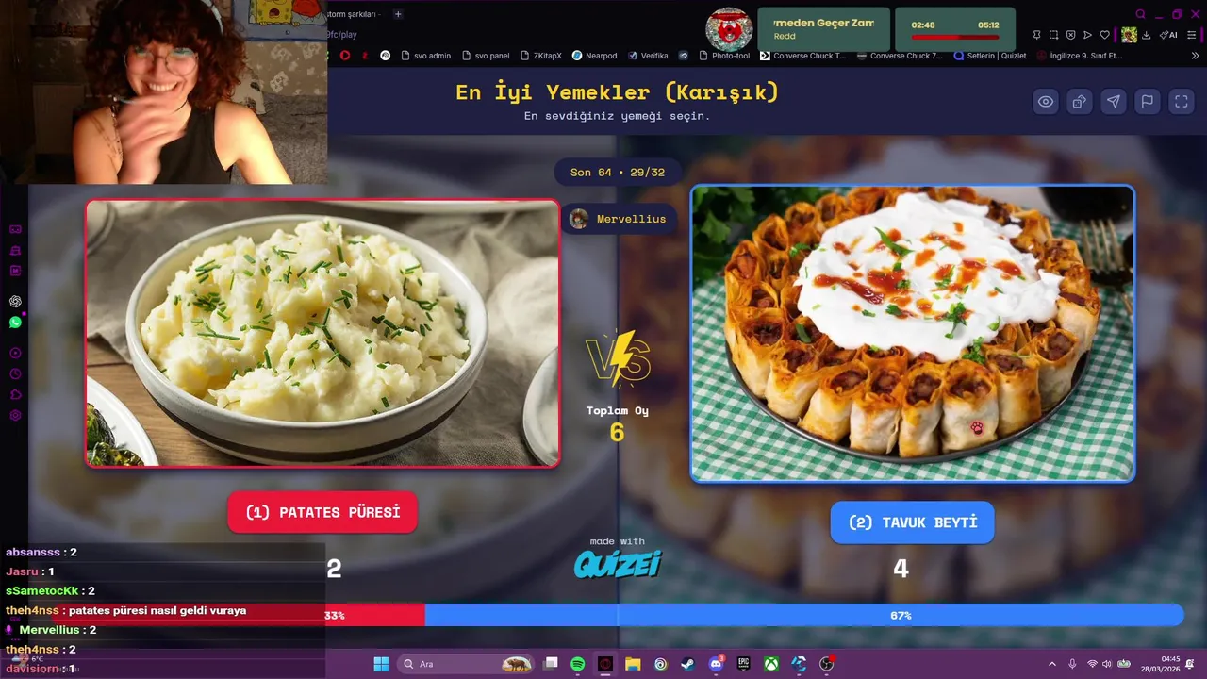The height and width of the screenshot is (679, 1207).
Task: Open the sidebar settings gear icon
Action: click(x=15, y=416)
